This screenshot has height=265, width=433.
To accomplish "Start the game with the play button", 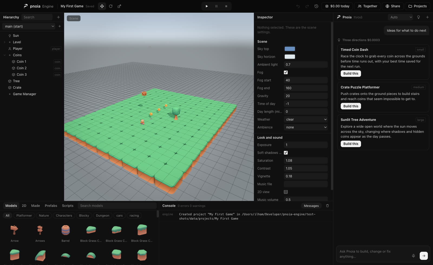I will pyautogui.click(x=207, y=6).
